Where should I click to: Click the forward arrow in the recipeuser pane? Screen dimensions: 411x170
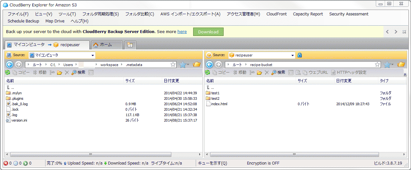coord(218,64)
